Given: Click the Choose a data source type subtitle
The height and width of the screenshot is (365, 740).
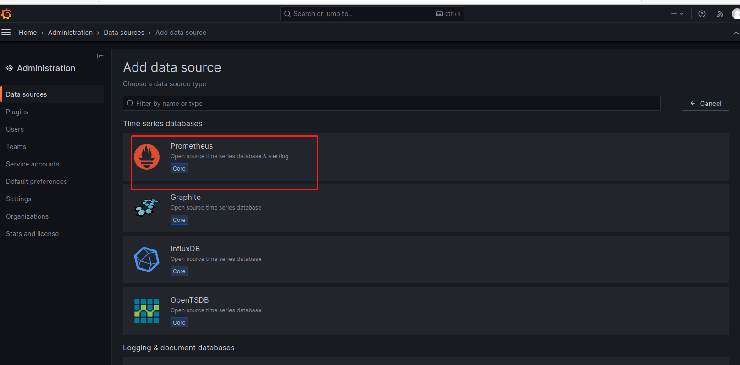Looking at the screenshot, I should tap(164, 84).
